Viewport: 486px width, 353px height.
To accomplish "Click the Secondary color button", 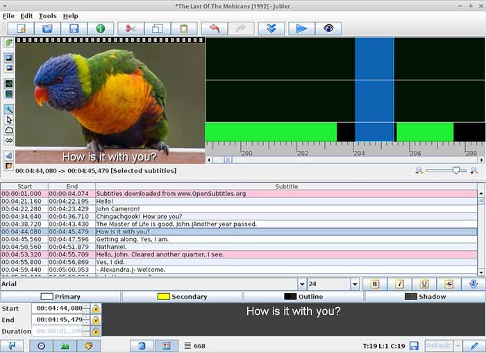I will pos(182,297).
